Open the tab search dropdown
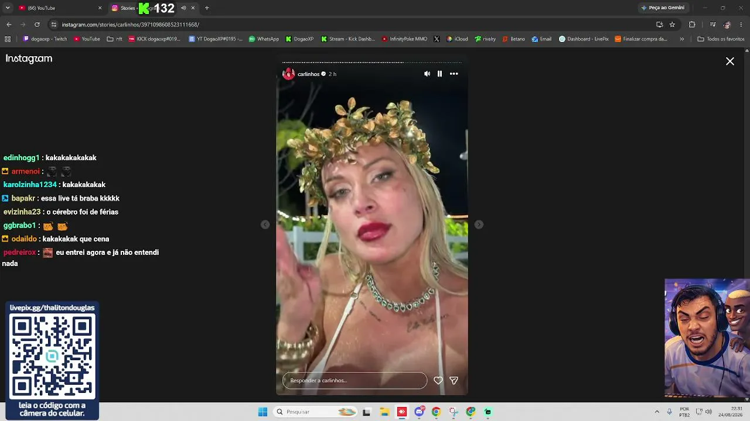Screen dimensions: 750x421 8,8
